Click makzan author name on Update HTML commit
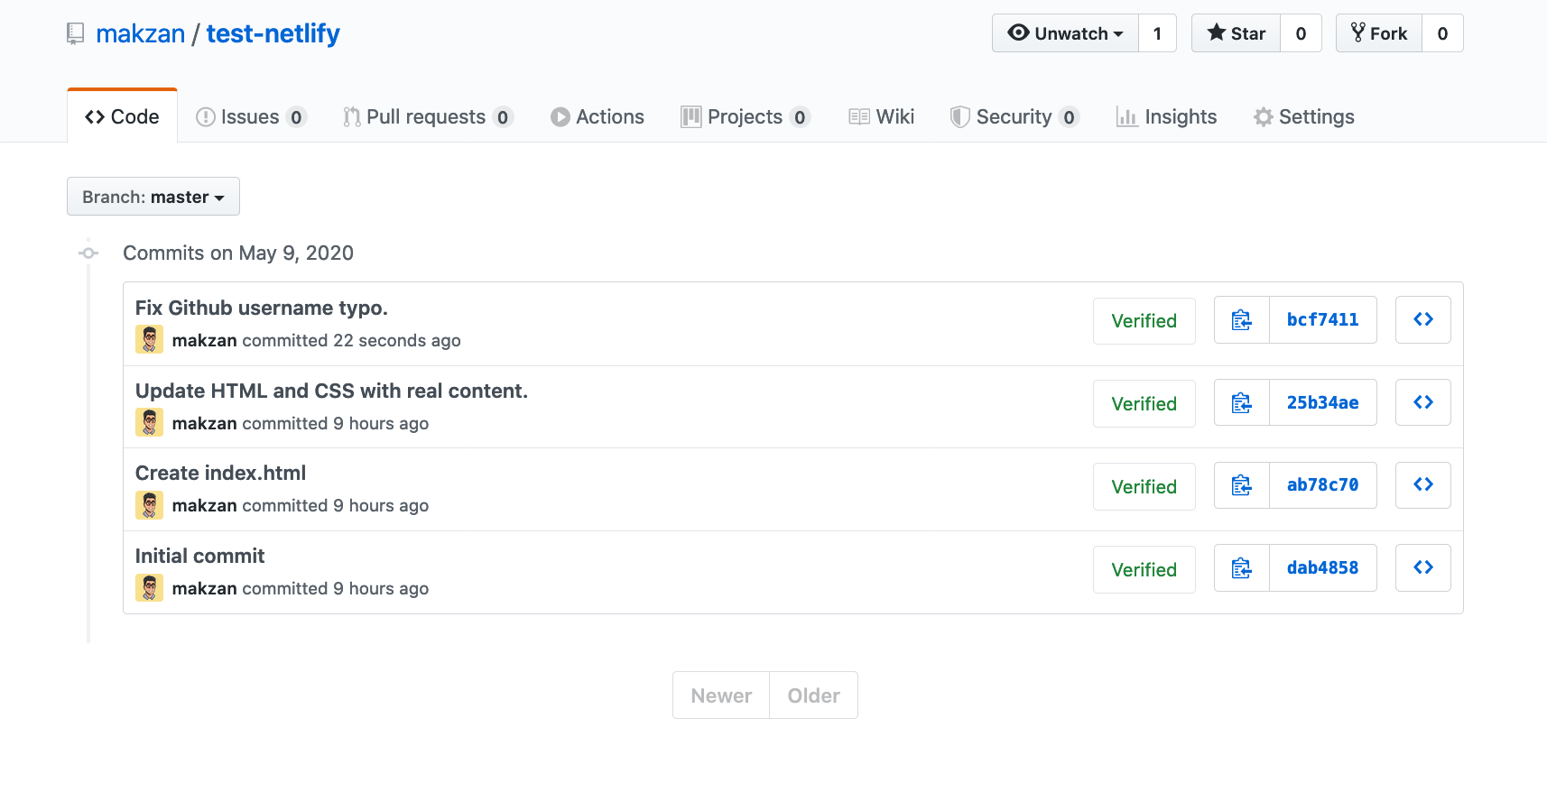 click(205, 423)
